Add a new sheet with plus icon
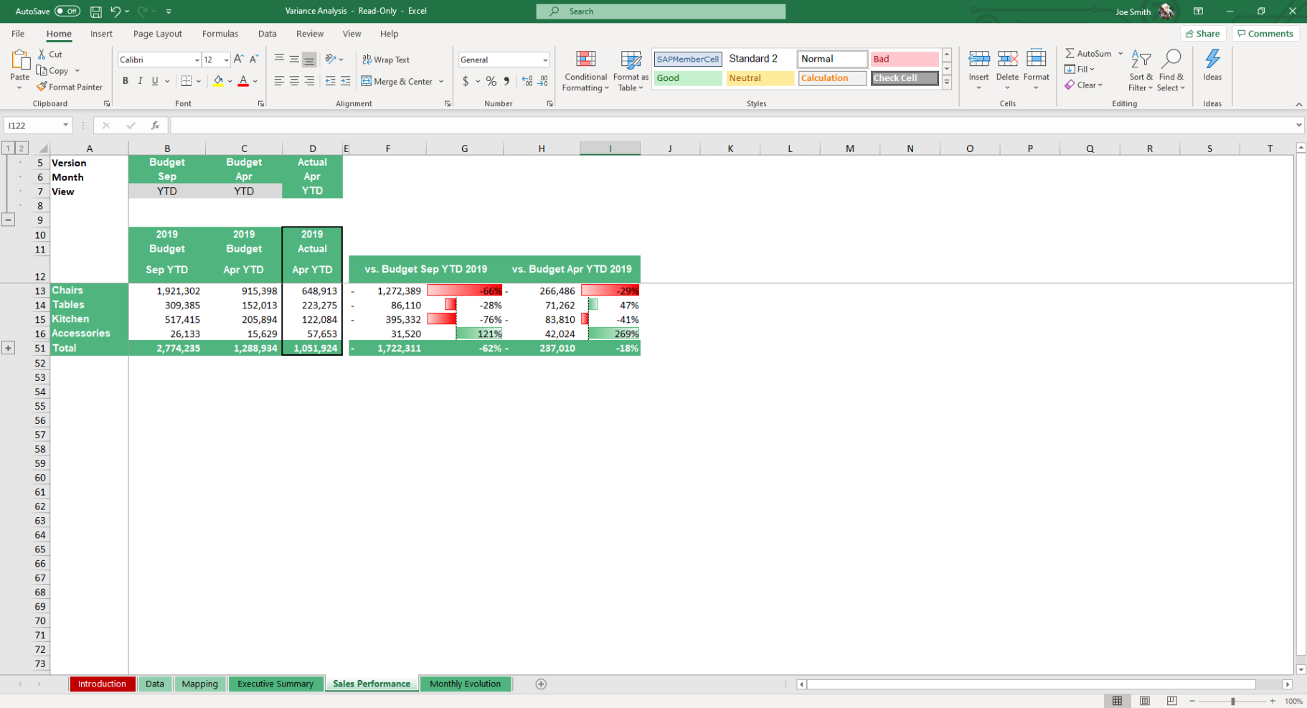1307x708 pixels. [x=541, y=684]
